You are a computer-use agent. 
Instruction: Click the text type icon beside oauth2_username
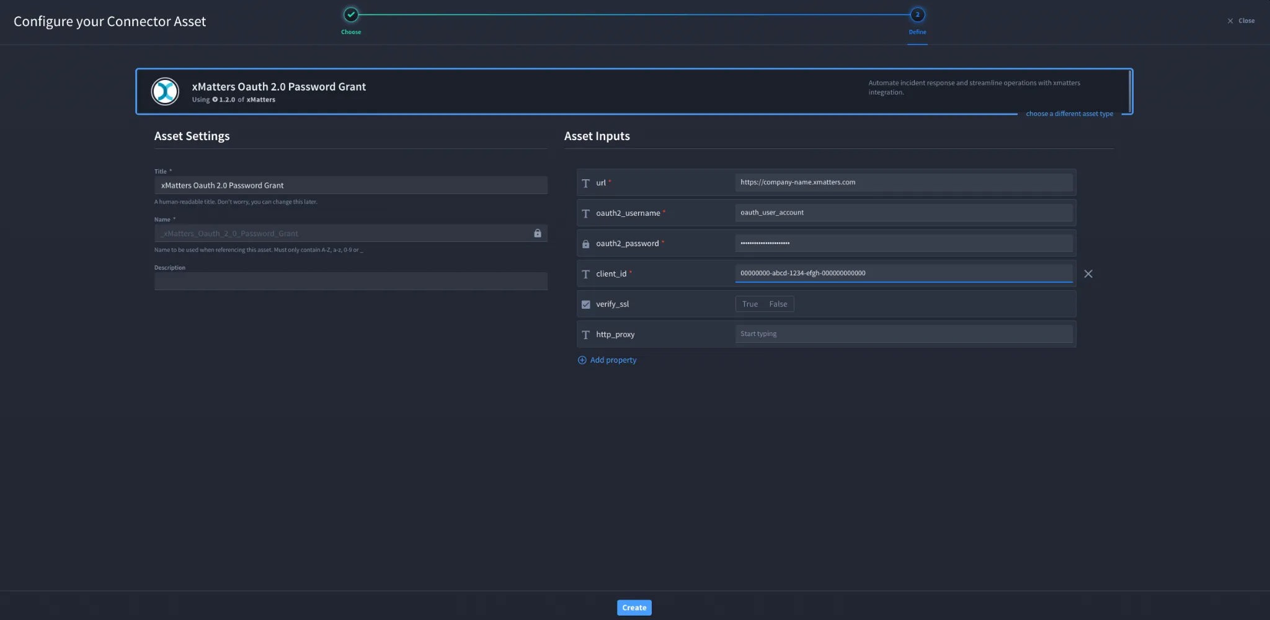[585, 213]
